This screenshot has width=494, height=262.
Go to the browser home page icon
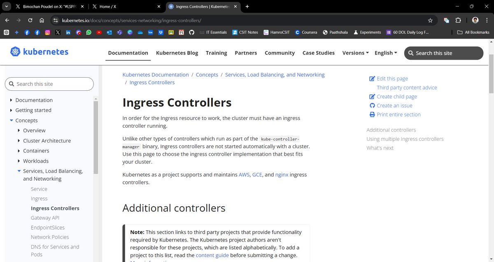tap(42, 20)
